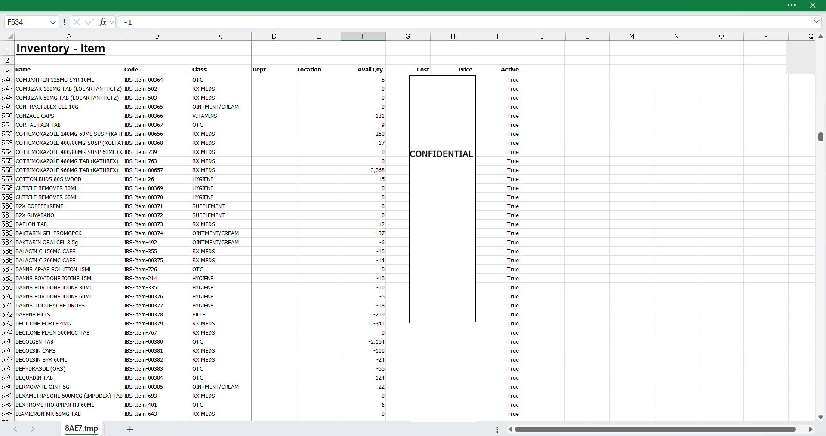Select cell DECOLGEN TAB
Image resolution: width=826 pixels, height=436 pixels.
(69, 342)
